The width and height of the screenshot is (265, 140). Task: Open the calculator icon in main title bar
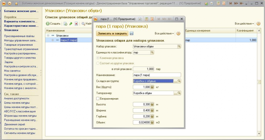[218, 3]
